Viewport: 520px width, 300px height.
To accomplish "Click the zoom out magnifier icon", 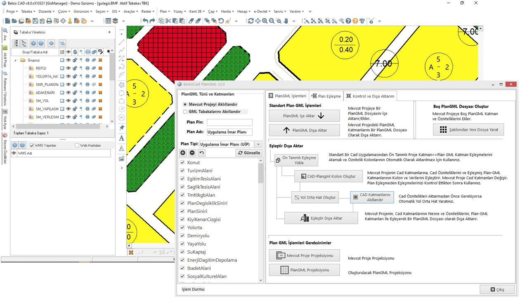I will (x=272, y=21).
